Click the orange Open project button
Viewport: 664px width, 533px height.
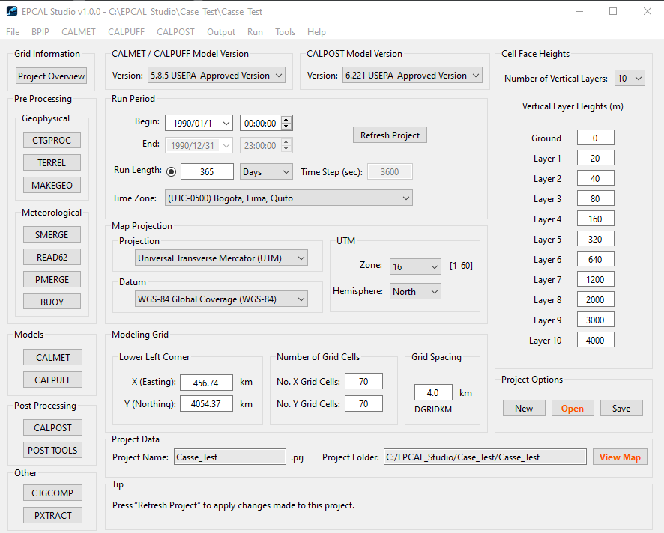573,408
